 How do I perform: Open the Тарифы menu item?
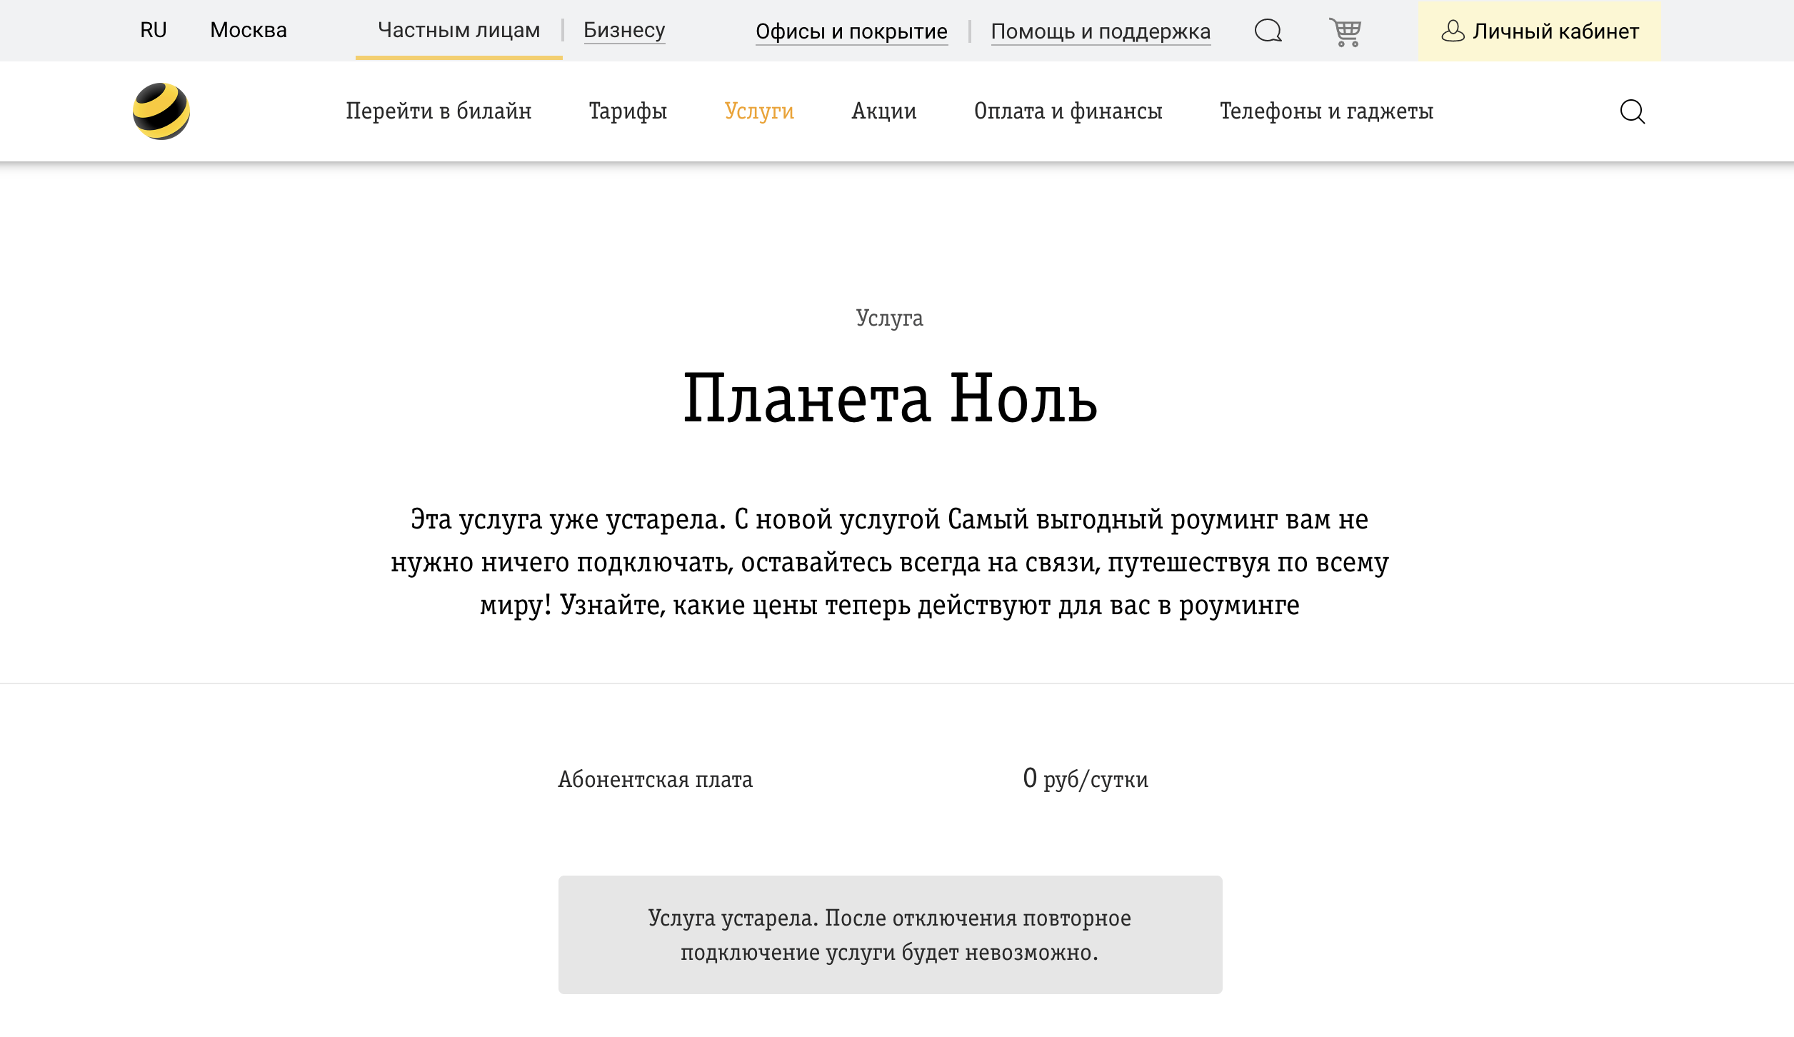pyautogui.click(x=627, y=111)
